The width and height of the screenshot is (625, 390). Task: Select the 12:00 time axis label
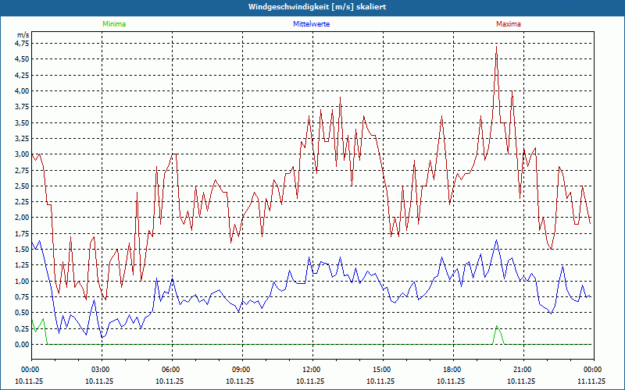pos(311,370)
